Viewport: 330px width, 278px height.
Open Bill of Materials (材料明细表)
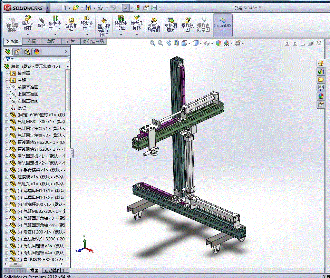pyautogui.click(x=171, y=25)
